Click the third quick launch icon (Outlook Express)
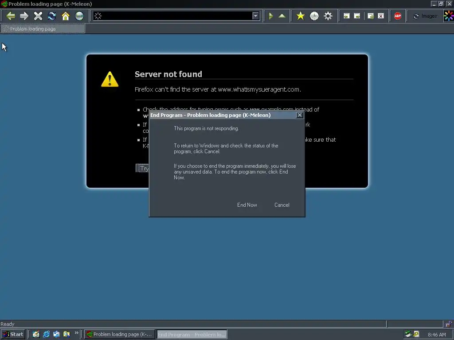Viewport: 454px width, 340px height. coord(56,334)
